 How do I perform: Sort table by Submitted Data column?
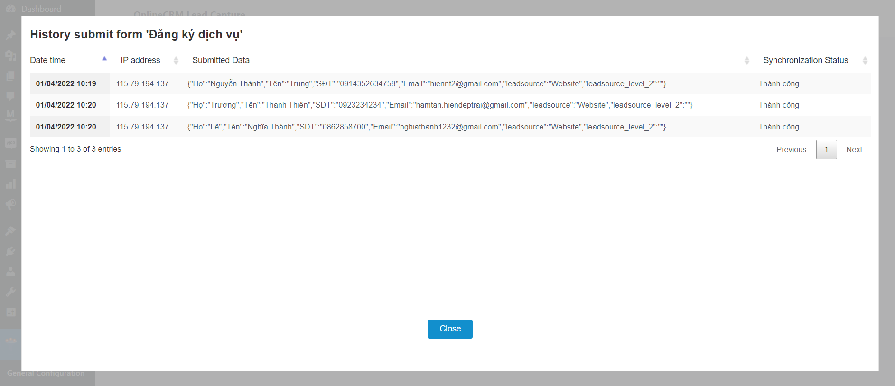(x=467, y=60)
